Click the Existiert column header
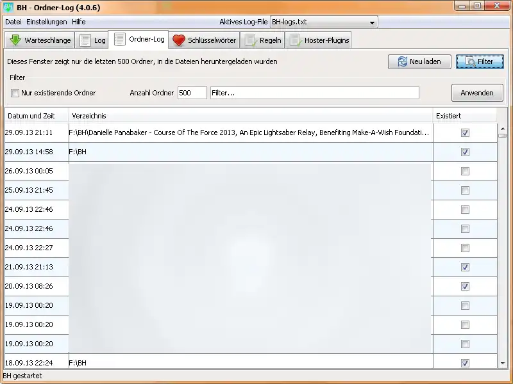The height and width of the screenshot is (384, 513). (465, 116)
